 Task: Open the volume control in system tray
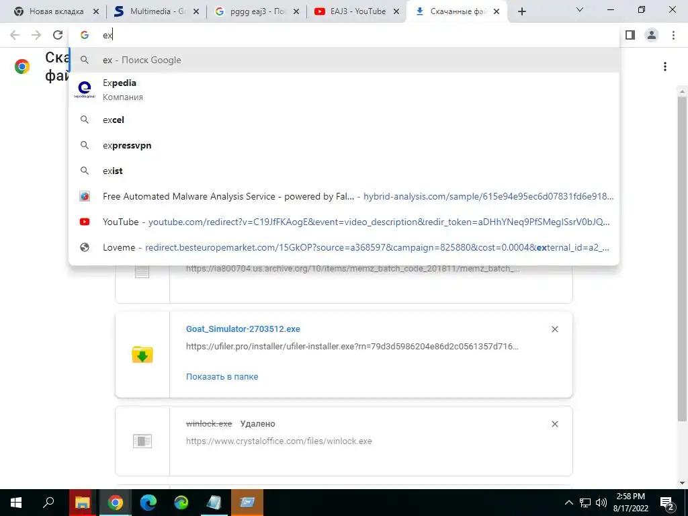click(x=601, y=503)
